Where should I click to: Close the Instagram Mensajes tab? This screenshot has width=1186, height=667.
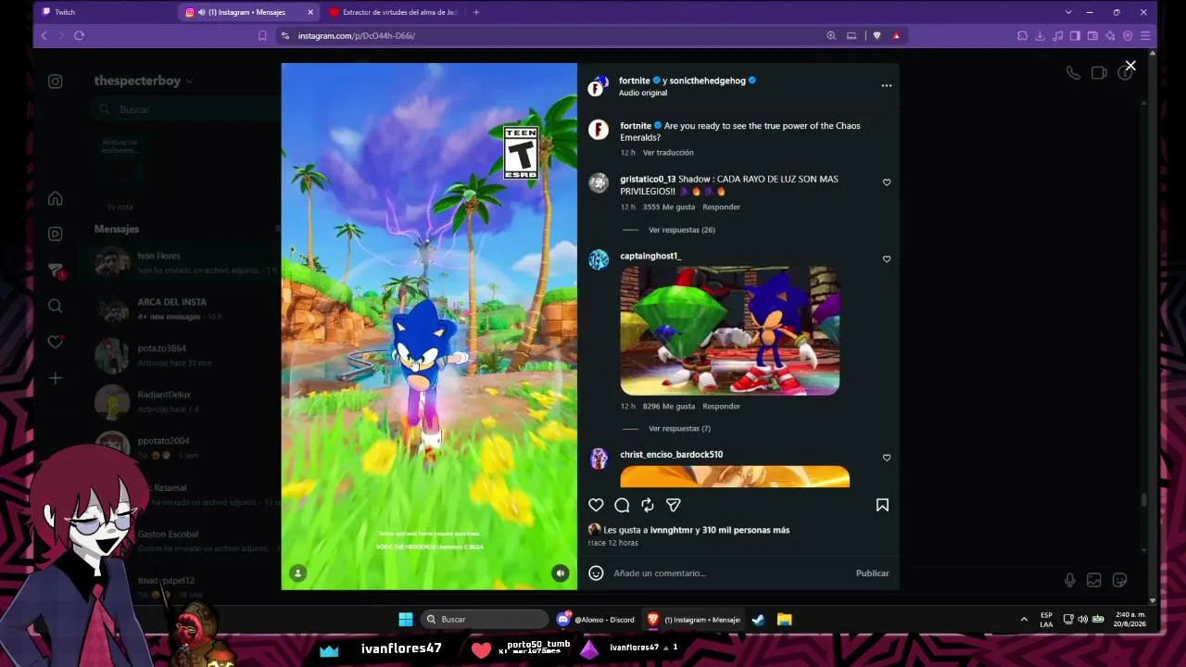(309, 12)
